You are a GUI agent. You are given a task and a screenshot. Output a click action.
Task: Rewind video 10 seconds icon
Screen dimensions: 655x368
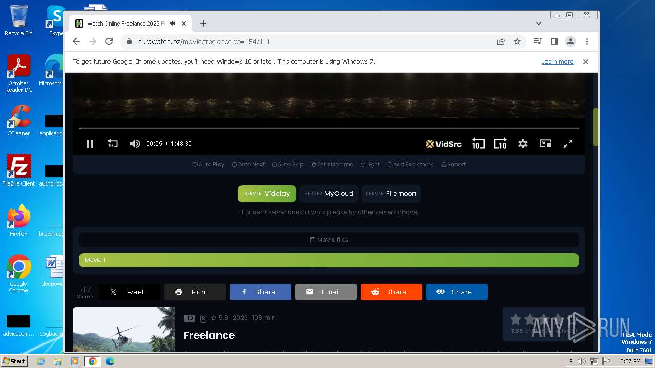pos(113,144)
